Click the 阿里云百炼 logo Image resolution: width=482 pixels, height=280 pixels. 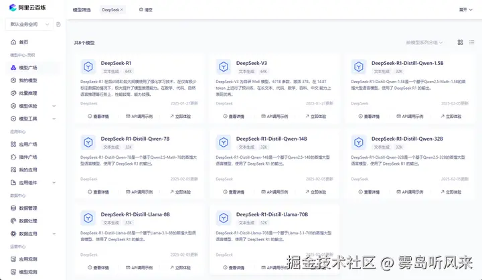tap(27, 7)
